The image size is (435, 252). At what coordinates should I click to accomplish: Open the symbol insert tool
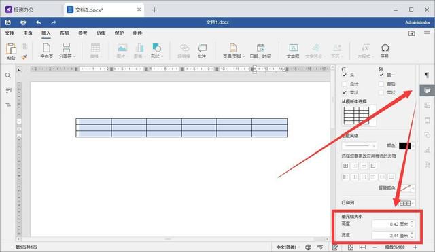tap(385, 51)
